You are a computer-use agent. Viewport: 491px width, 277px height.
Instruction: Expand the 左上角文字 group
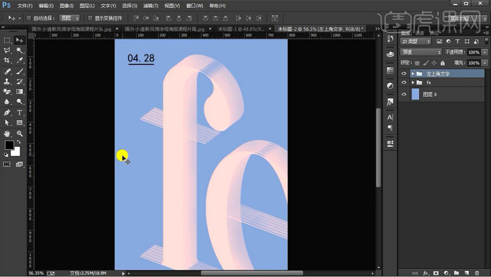tap(413, 74)
